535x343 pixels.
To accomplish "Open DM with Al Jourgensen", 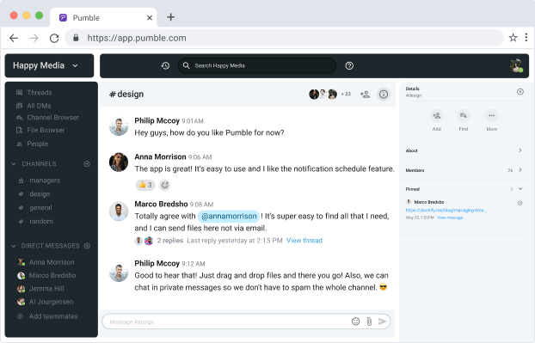I will tap(46, 302).
